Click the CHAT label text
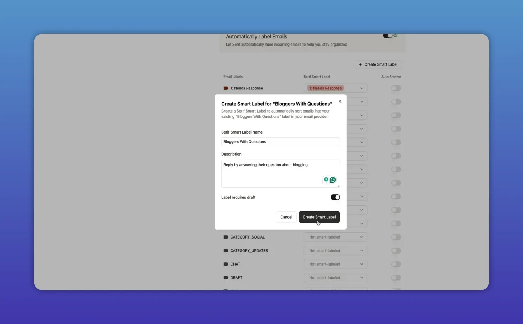The height and width of the screenshot is (324, 523). pos(235,264)
